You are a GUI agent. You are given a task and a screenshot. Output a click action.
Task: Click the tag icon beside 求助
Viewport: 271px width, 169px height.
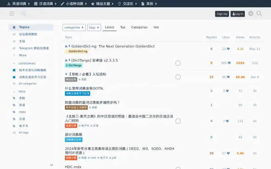[x=14, y=98]
